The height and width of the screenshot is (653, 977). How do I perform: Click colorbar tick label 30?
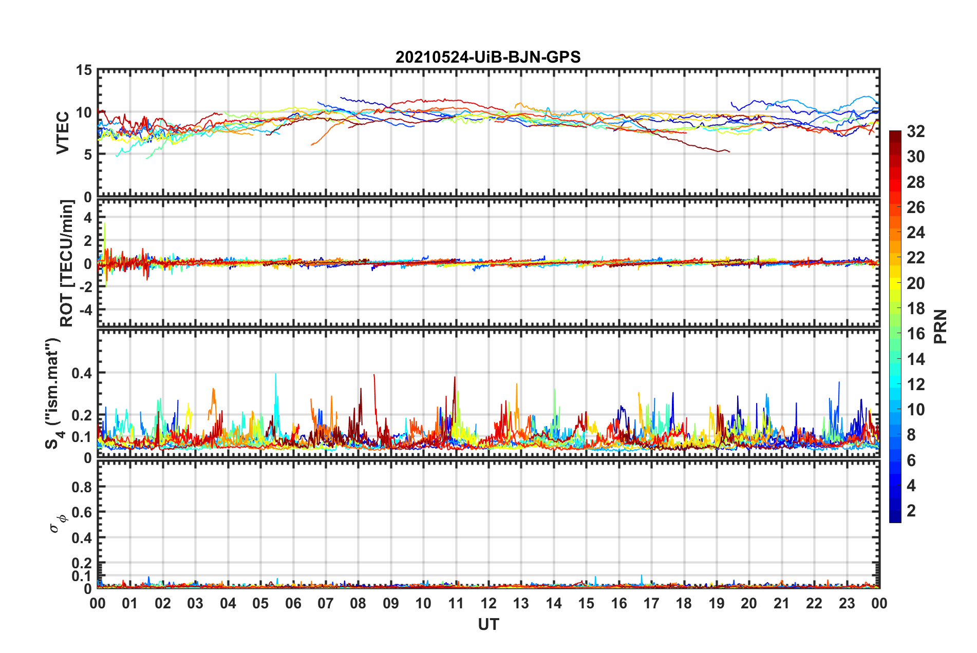(x=916, y=157)
